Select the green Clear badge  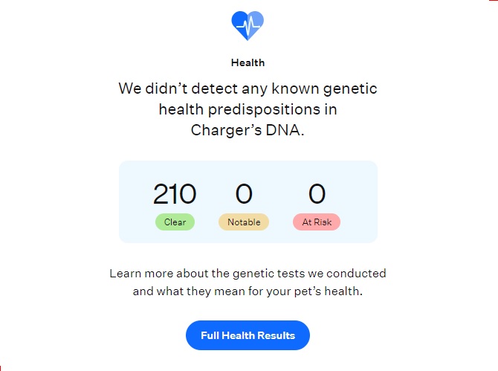(175, 222)
